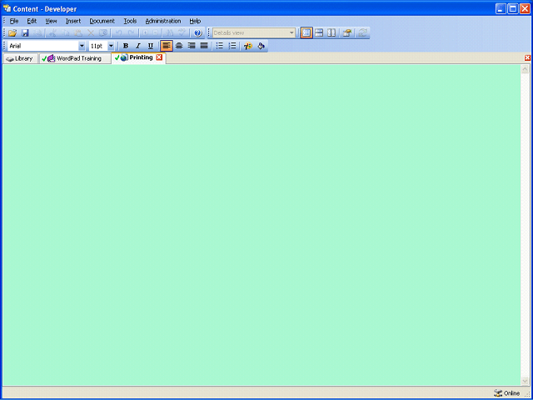Screen dimensions: 533x400
Task: Save using the floppy disk icon
Action: point(26,33)
